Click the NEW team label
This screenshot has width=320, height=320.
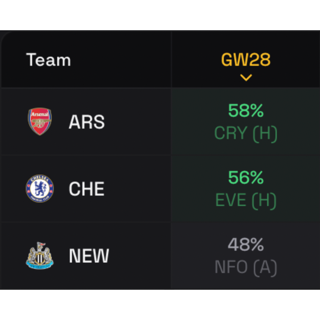coord(88,255)
